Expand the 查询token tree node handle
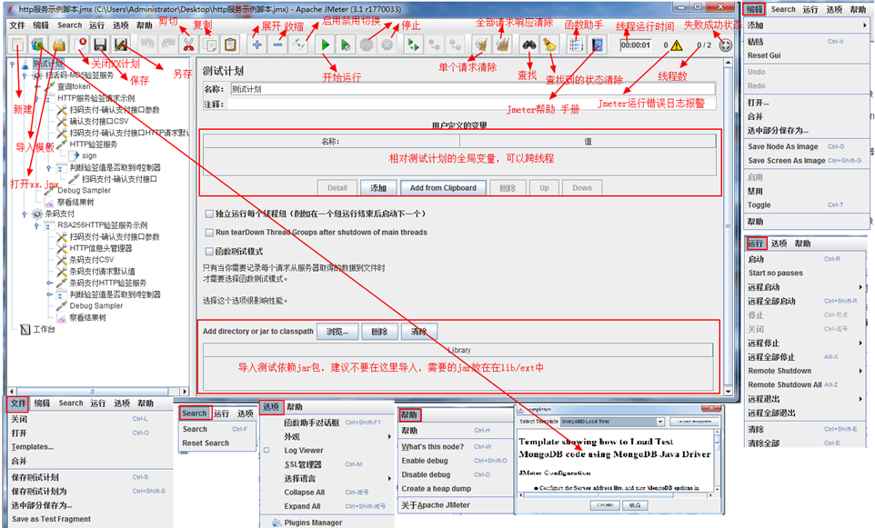 (36, 86)
